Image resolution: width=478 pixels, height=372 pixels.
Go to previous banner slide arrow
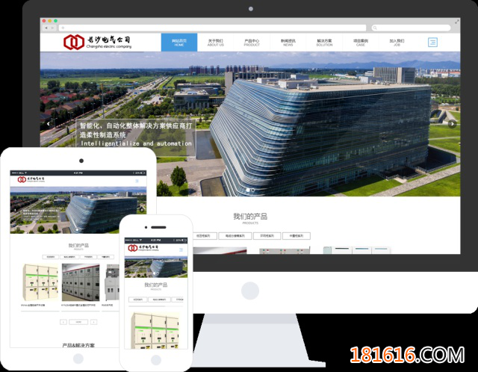click(49, 123)
